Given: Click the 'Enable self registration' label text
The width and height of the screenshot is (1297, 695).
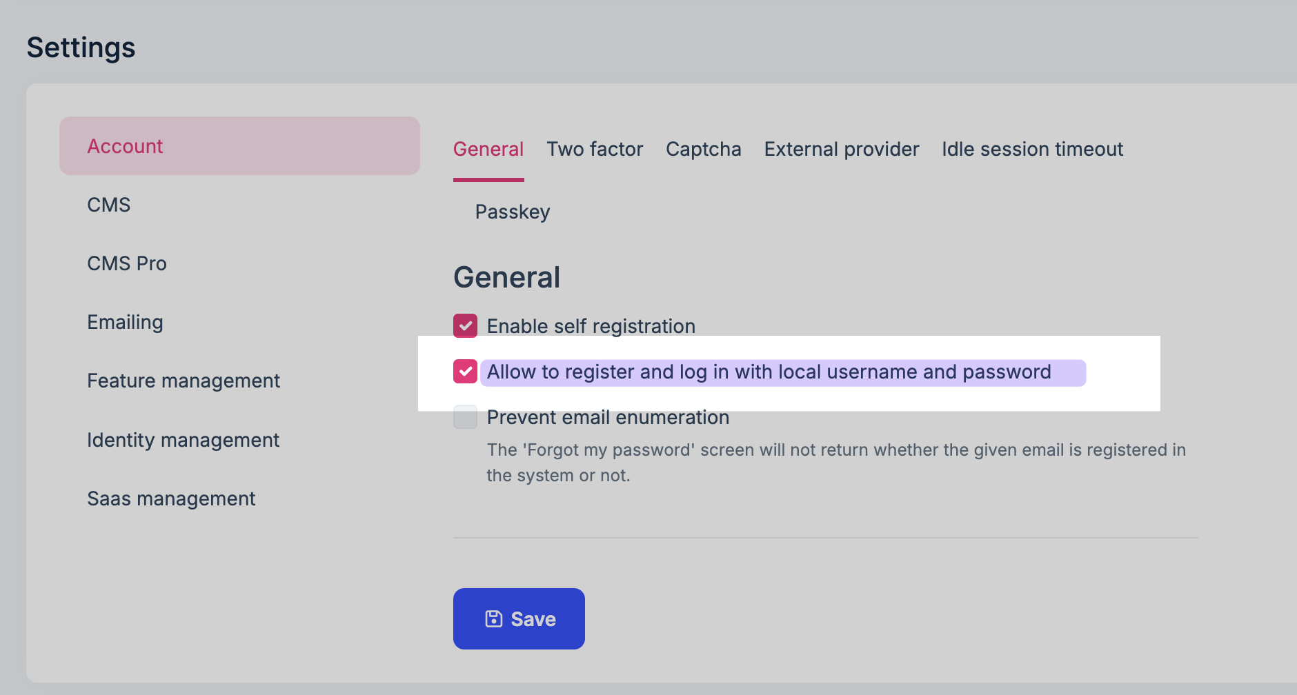Looking at the screenshot, I should pyautogui.click(x=591, y=326).
